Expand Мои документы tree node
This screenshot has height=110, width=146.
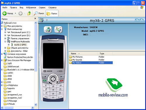point(2,26)
